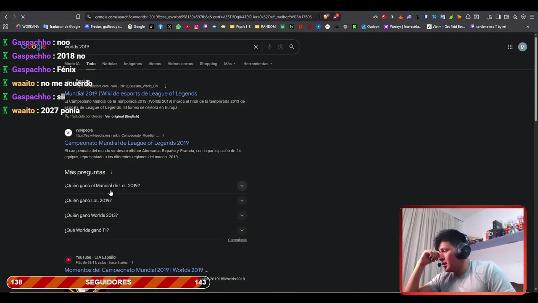
Task: Switch to the Videos cortos tab
Action: tap(180, 64)
